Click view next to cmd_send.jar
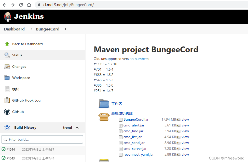Image resolution: width=248 pixels, height=162 pixels. click(185, 143)
